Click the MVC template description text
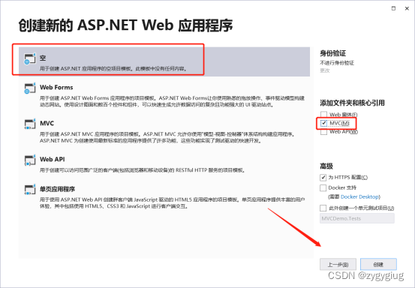 (x=167, y=137)
